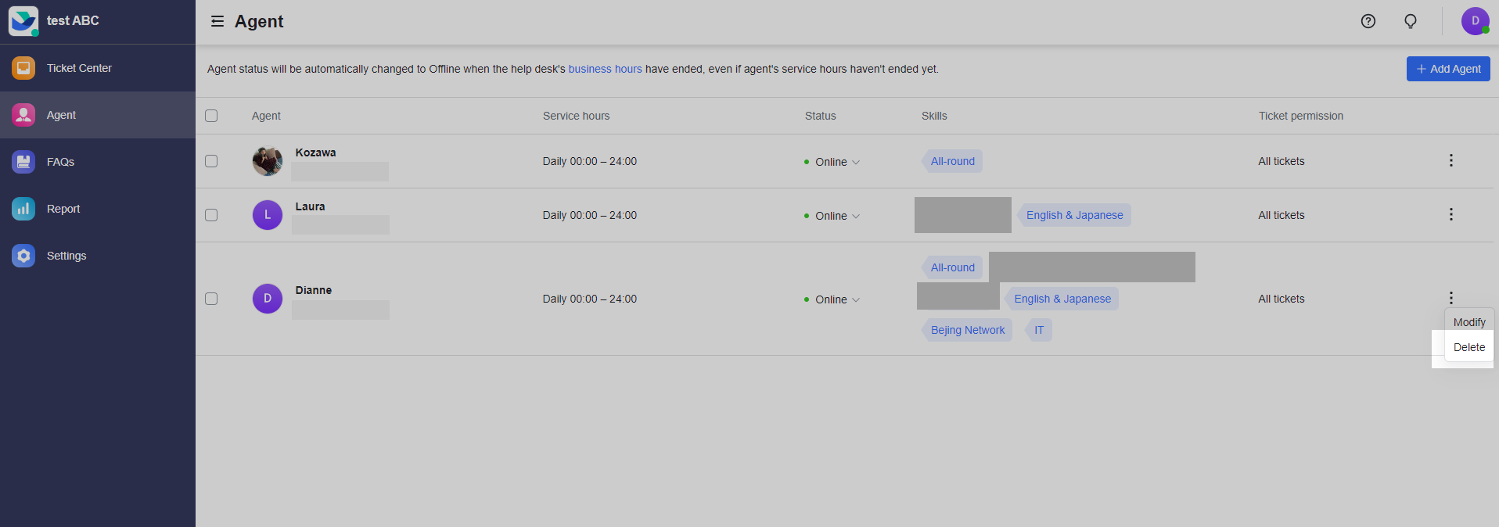
Task: Click Dianne's All tickets permission
Action: (1282, 299)
